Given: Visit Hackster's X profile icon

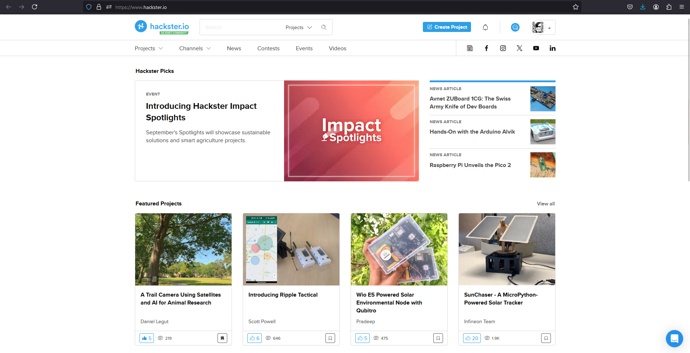Looking at the screenshot, I should [520, 48].
